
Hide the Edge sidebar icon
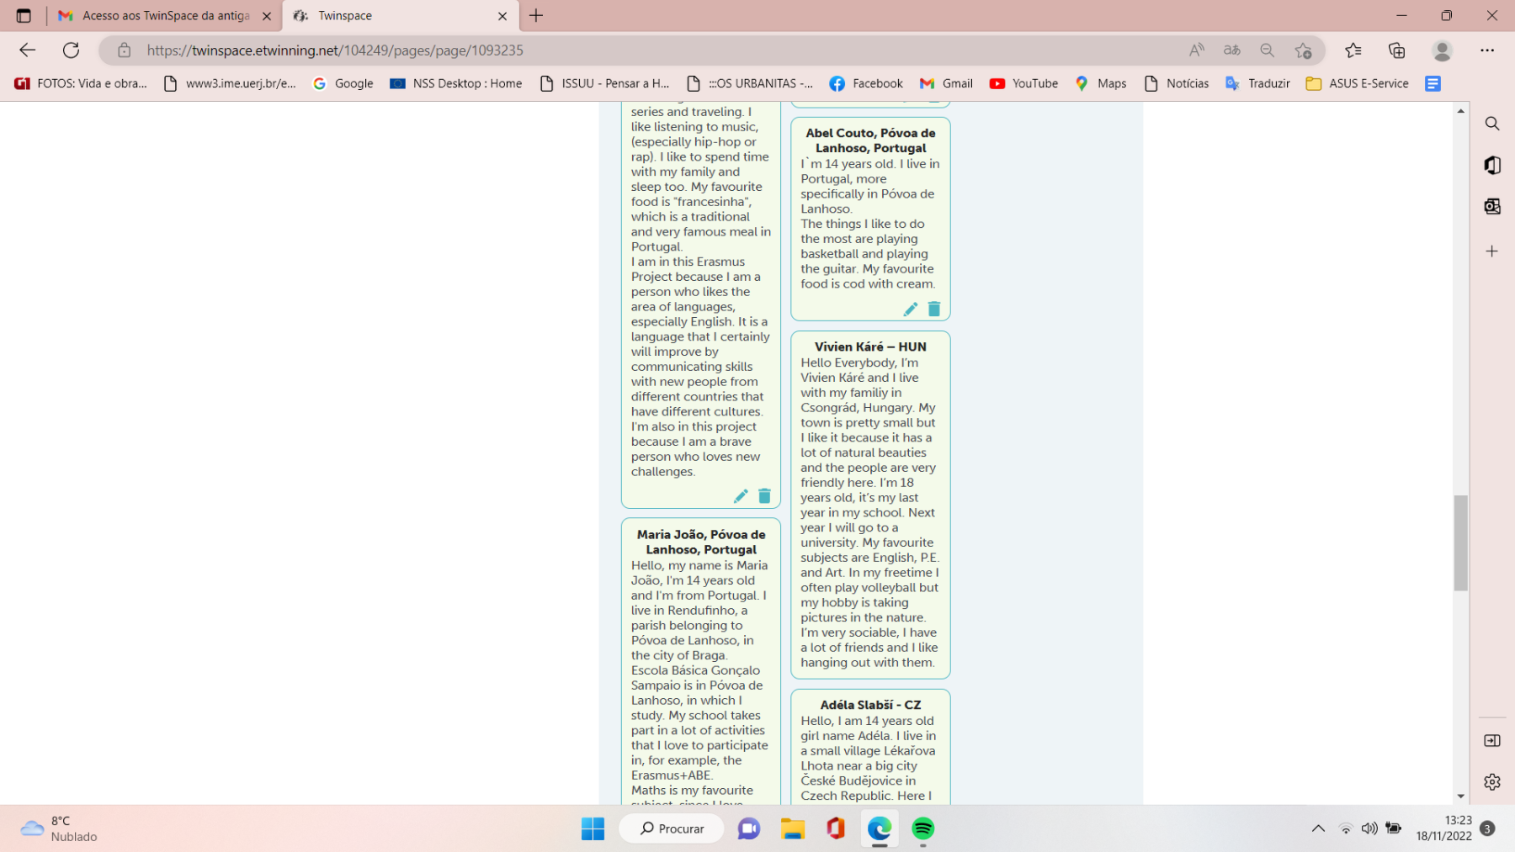1492,741
